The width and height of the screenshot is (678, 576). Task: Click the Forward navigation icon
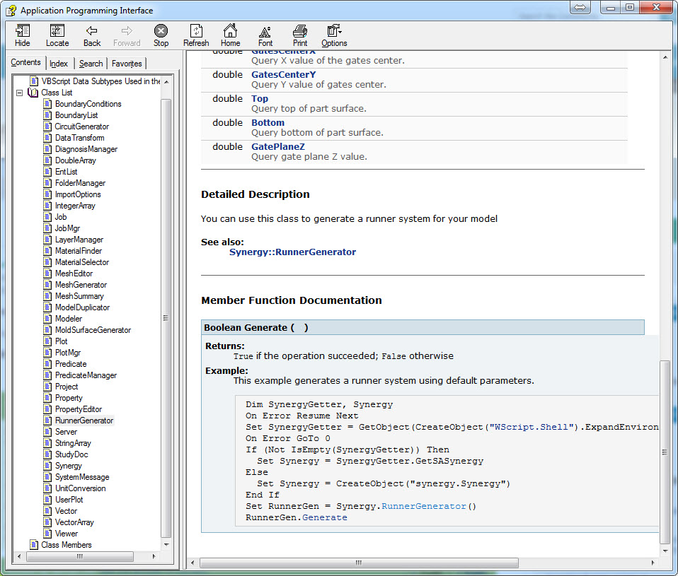127,35
